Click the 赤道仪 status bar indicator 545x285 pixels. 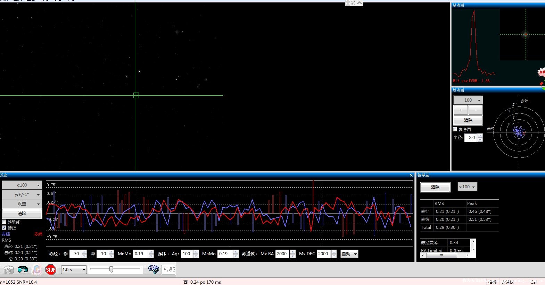(507, 282)
